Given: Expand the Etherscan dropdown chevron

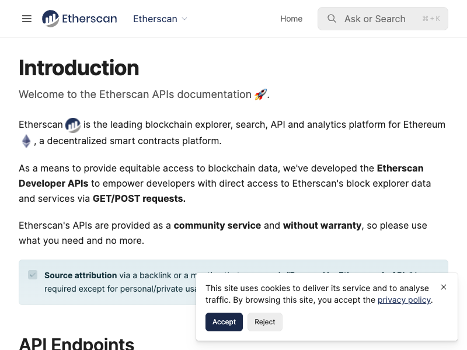Looking at the screenshot, I should [x=184, y=19].
